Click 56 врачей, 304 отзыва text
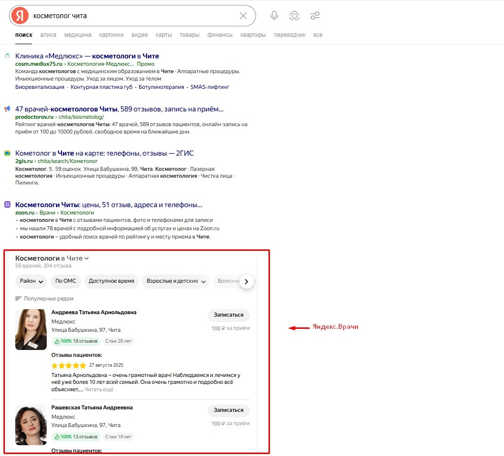Viewport: 504px width, 456px height. pos(43,266)
